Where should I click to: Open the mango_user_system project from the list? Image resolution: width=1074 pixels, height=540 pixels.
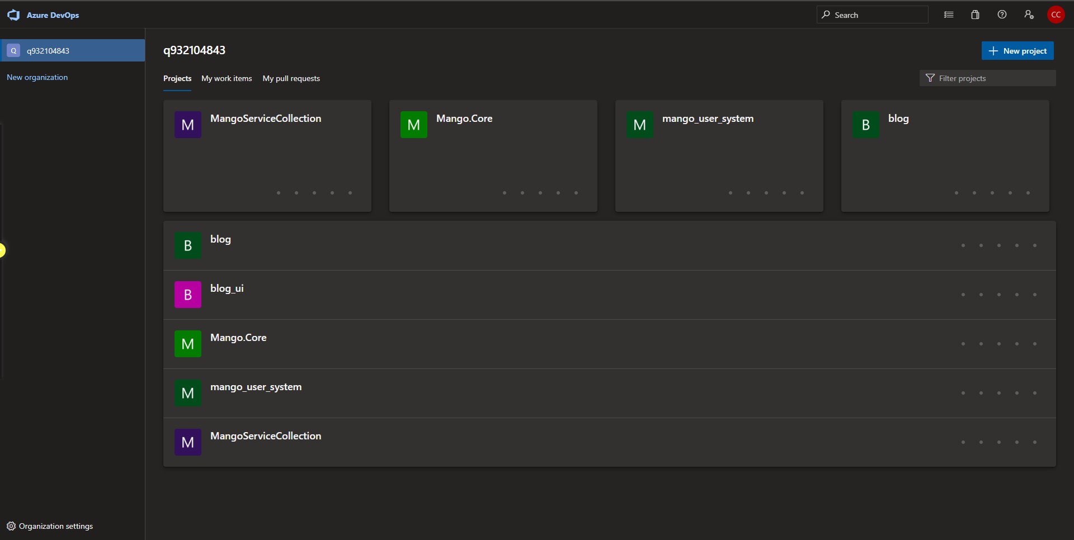point(256,386)
